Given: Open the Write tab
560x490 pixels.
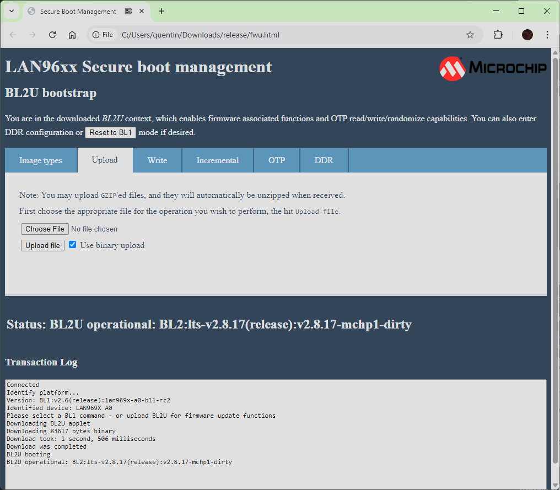Looking at the screenshot, I should pyautogui.click(x=157, y=160).
